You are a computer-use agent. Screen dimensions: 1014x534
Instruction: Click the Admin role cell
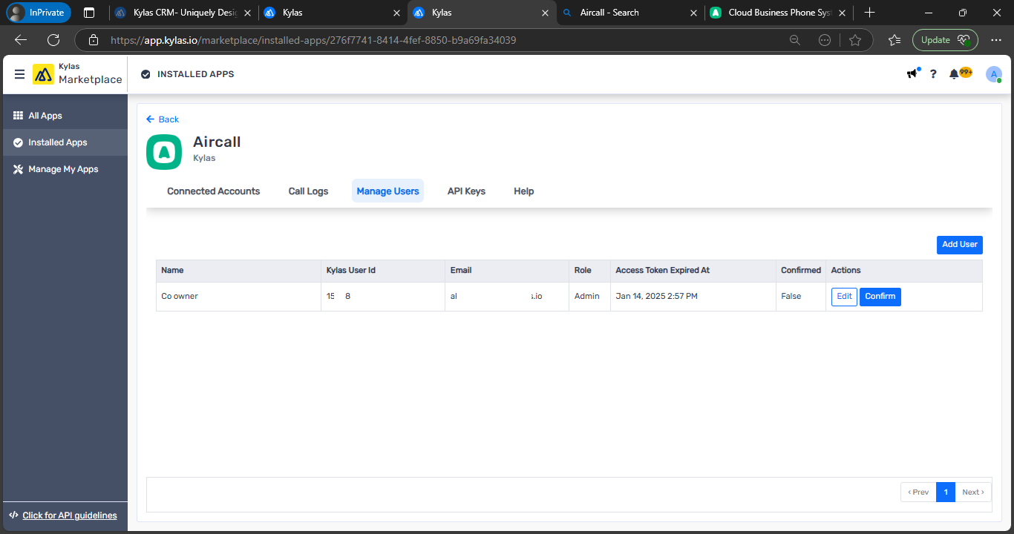coord(589,297)
